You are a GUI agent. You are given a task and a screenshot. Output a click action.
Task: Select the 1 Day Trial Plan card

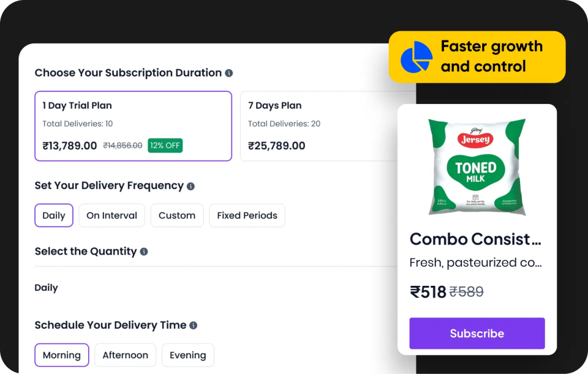point(133,126)
